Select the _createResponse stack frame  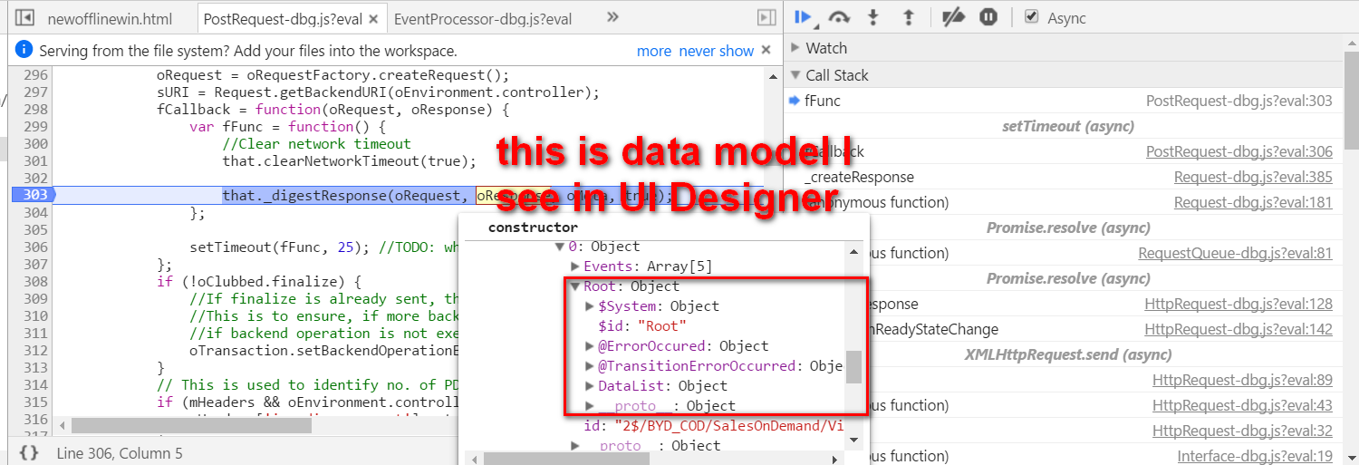click(x=1062, y=177)
